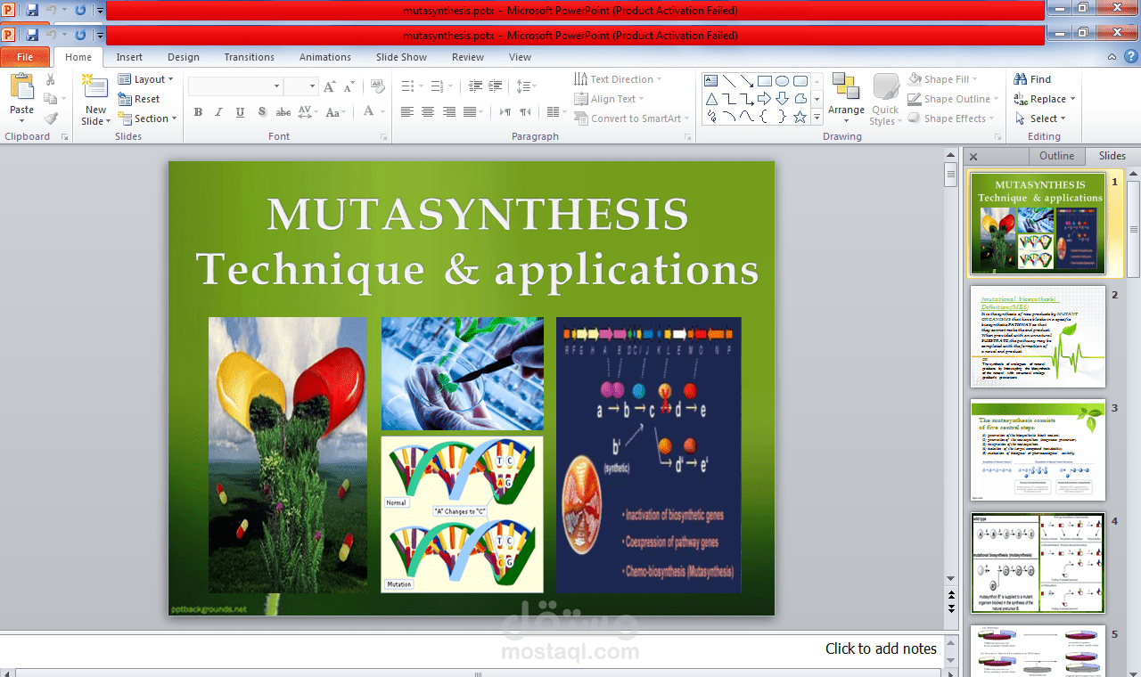Image resolution: width=1141 pixels, height=677 pixels.
Task: Toggle Align Text Right
Action: click(x=448, y=112)
